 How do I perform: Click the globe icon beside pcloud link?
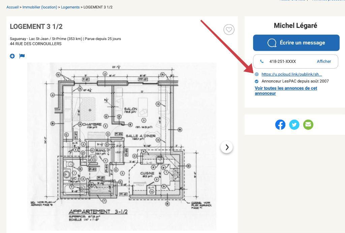click(x=256, y=74)
